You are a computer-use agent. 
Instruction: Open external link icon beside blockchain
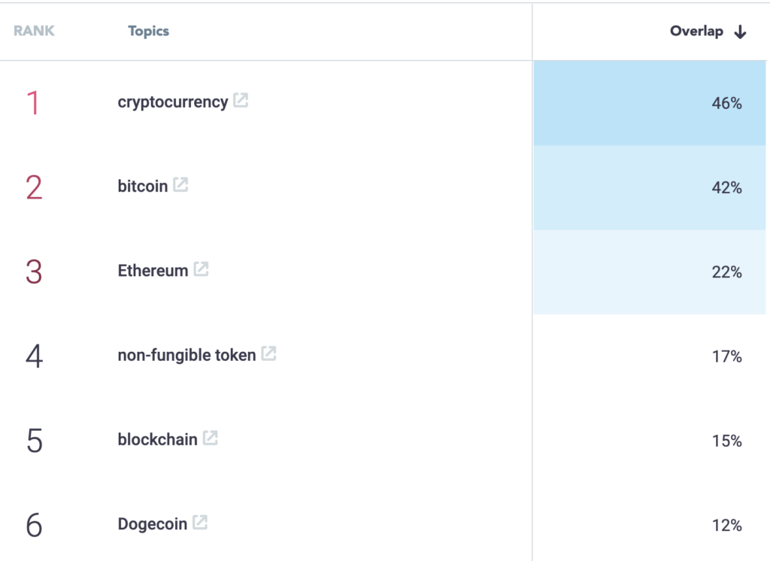[x=211, y=438]
